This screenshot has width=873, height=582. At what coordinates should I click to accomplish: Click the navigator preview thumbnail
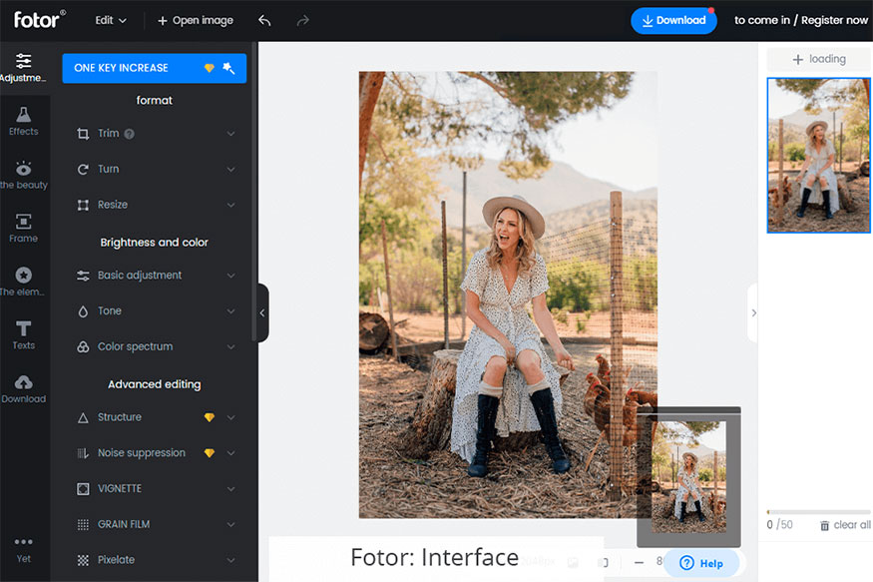click(x=688, y=477)
